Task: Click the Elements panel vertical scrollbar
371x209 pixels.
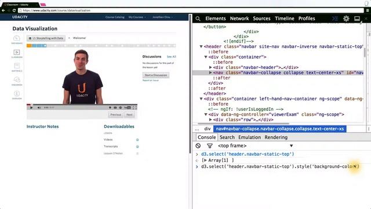Action: (x=365, y=53)
